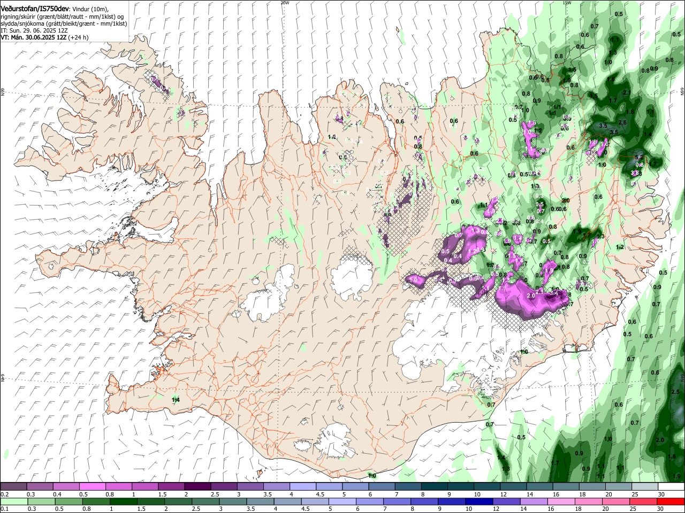Pick lower scale bright red swatch after 30

tap(671, 502)
